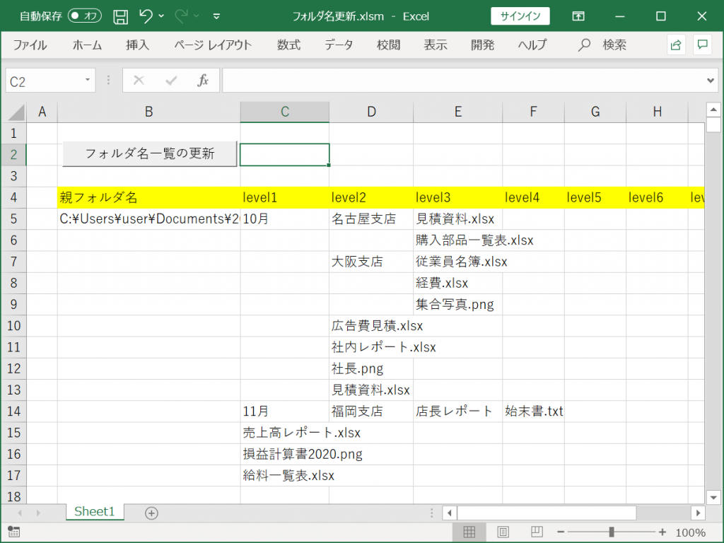Open the ファイル tab
Viewport: 724px width, 543px height.
tap(30, 45)
